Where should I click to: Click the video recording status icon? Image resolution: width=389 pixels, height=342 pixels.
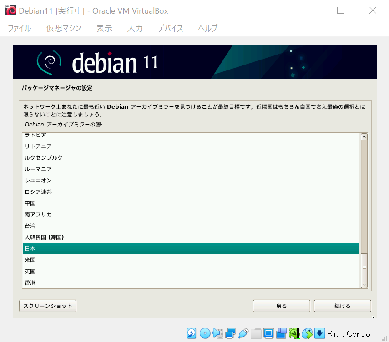pyautogui.click(x=282, y=333)
